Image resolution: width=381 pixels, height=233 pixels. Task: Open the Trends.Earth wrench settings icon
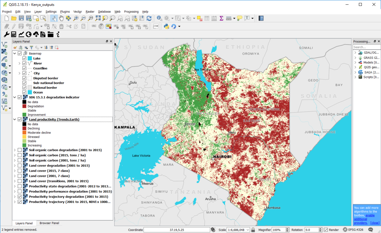pyautogui.click(x=6, y=34)
